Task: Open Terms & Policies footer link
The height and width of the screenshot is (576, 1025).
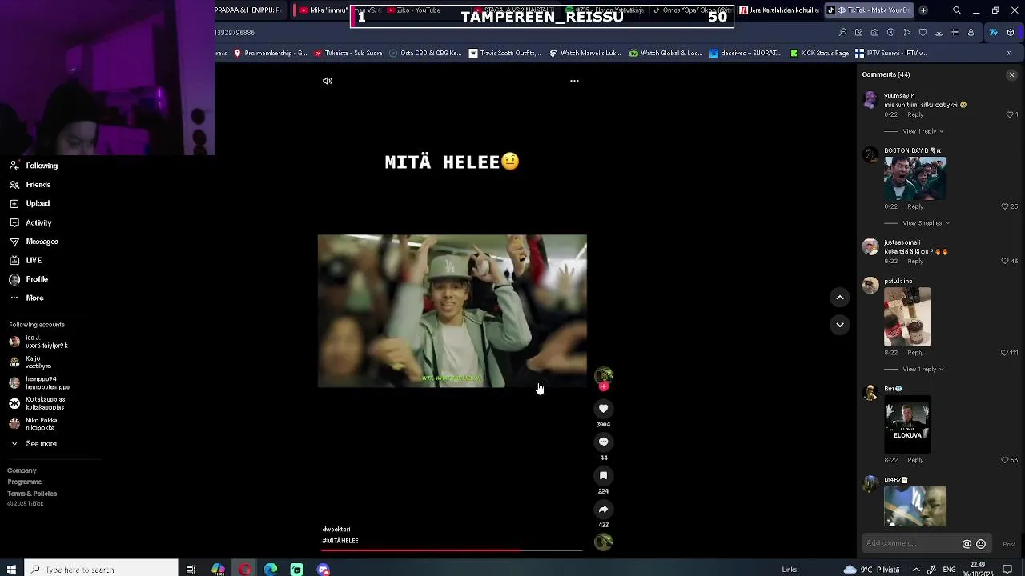Action: [x=32, y=494]
